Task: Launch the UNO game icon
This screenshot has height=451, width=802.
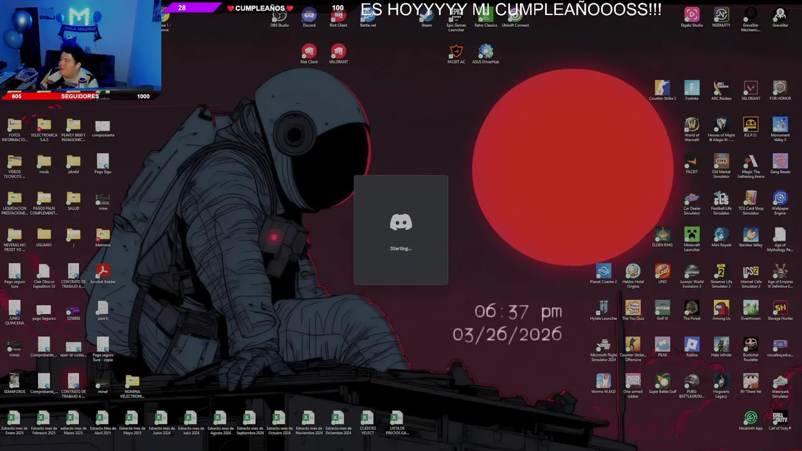Action: [x=662, y=274]
